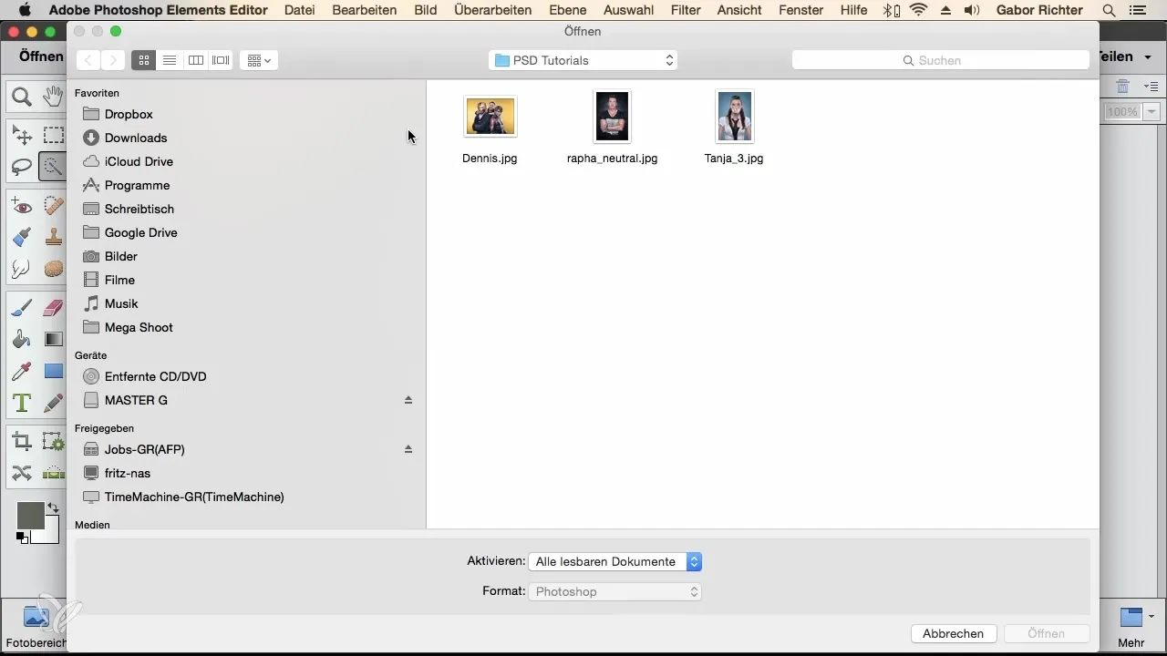Screen dimensions: 1167x656
Task: Select the Color Picker eyedropper tool
Action: click(22, 371)
